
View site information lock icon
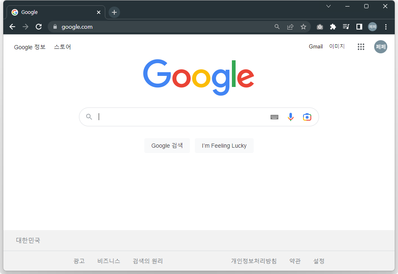click(x=55, y=27)
